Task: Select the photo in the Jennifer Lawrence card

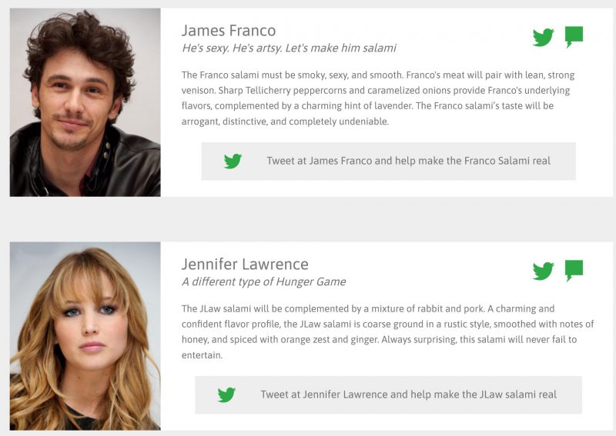Action: 85,336
